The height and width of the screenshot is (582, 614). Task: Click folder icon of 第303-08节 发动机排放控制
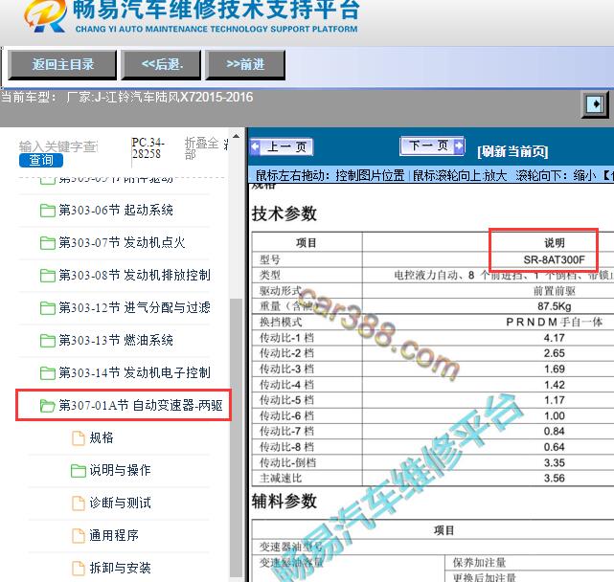click(47, 276)
